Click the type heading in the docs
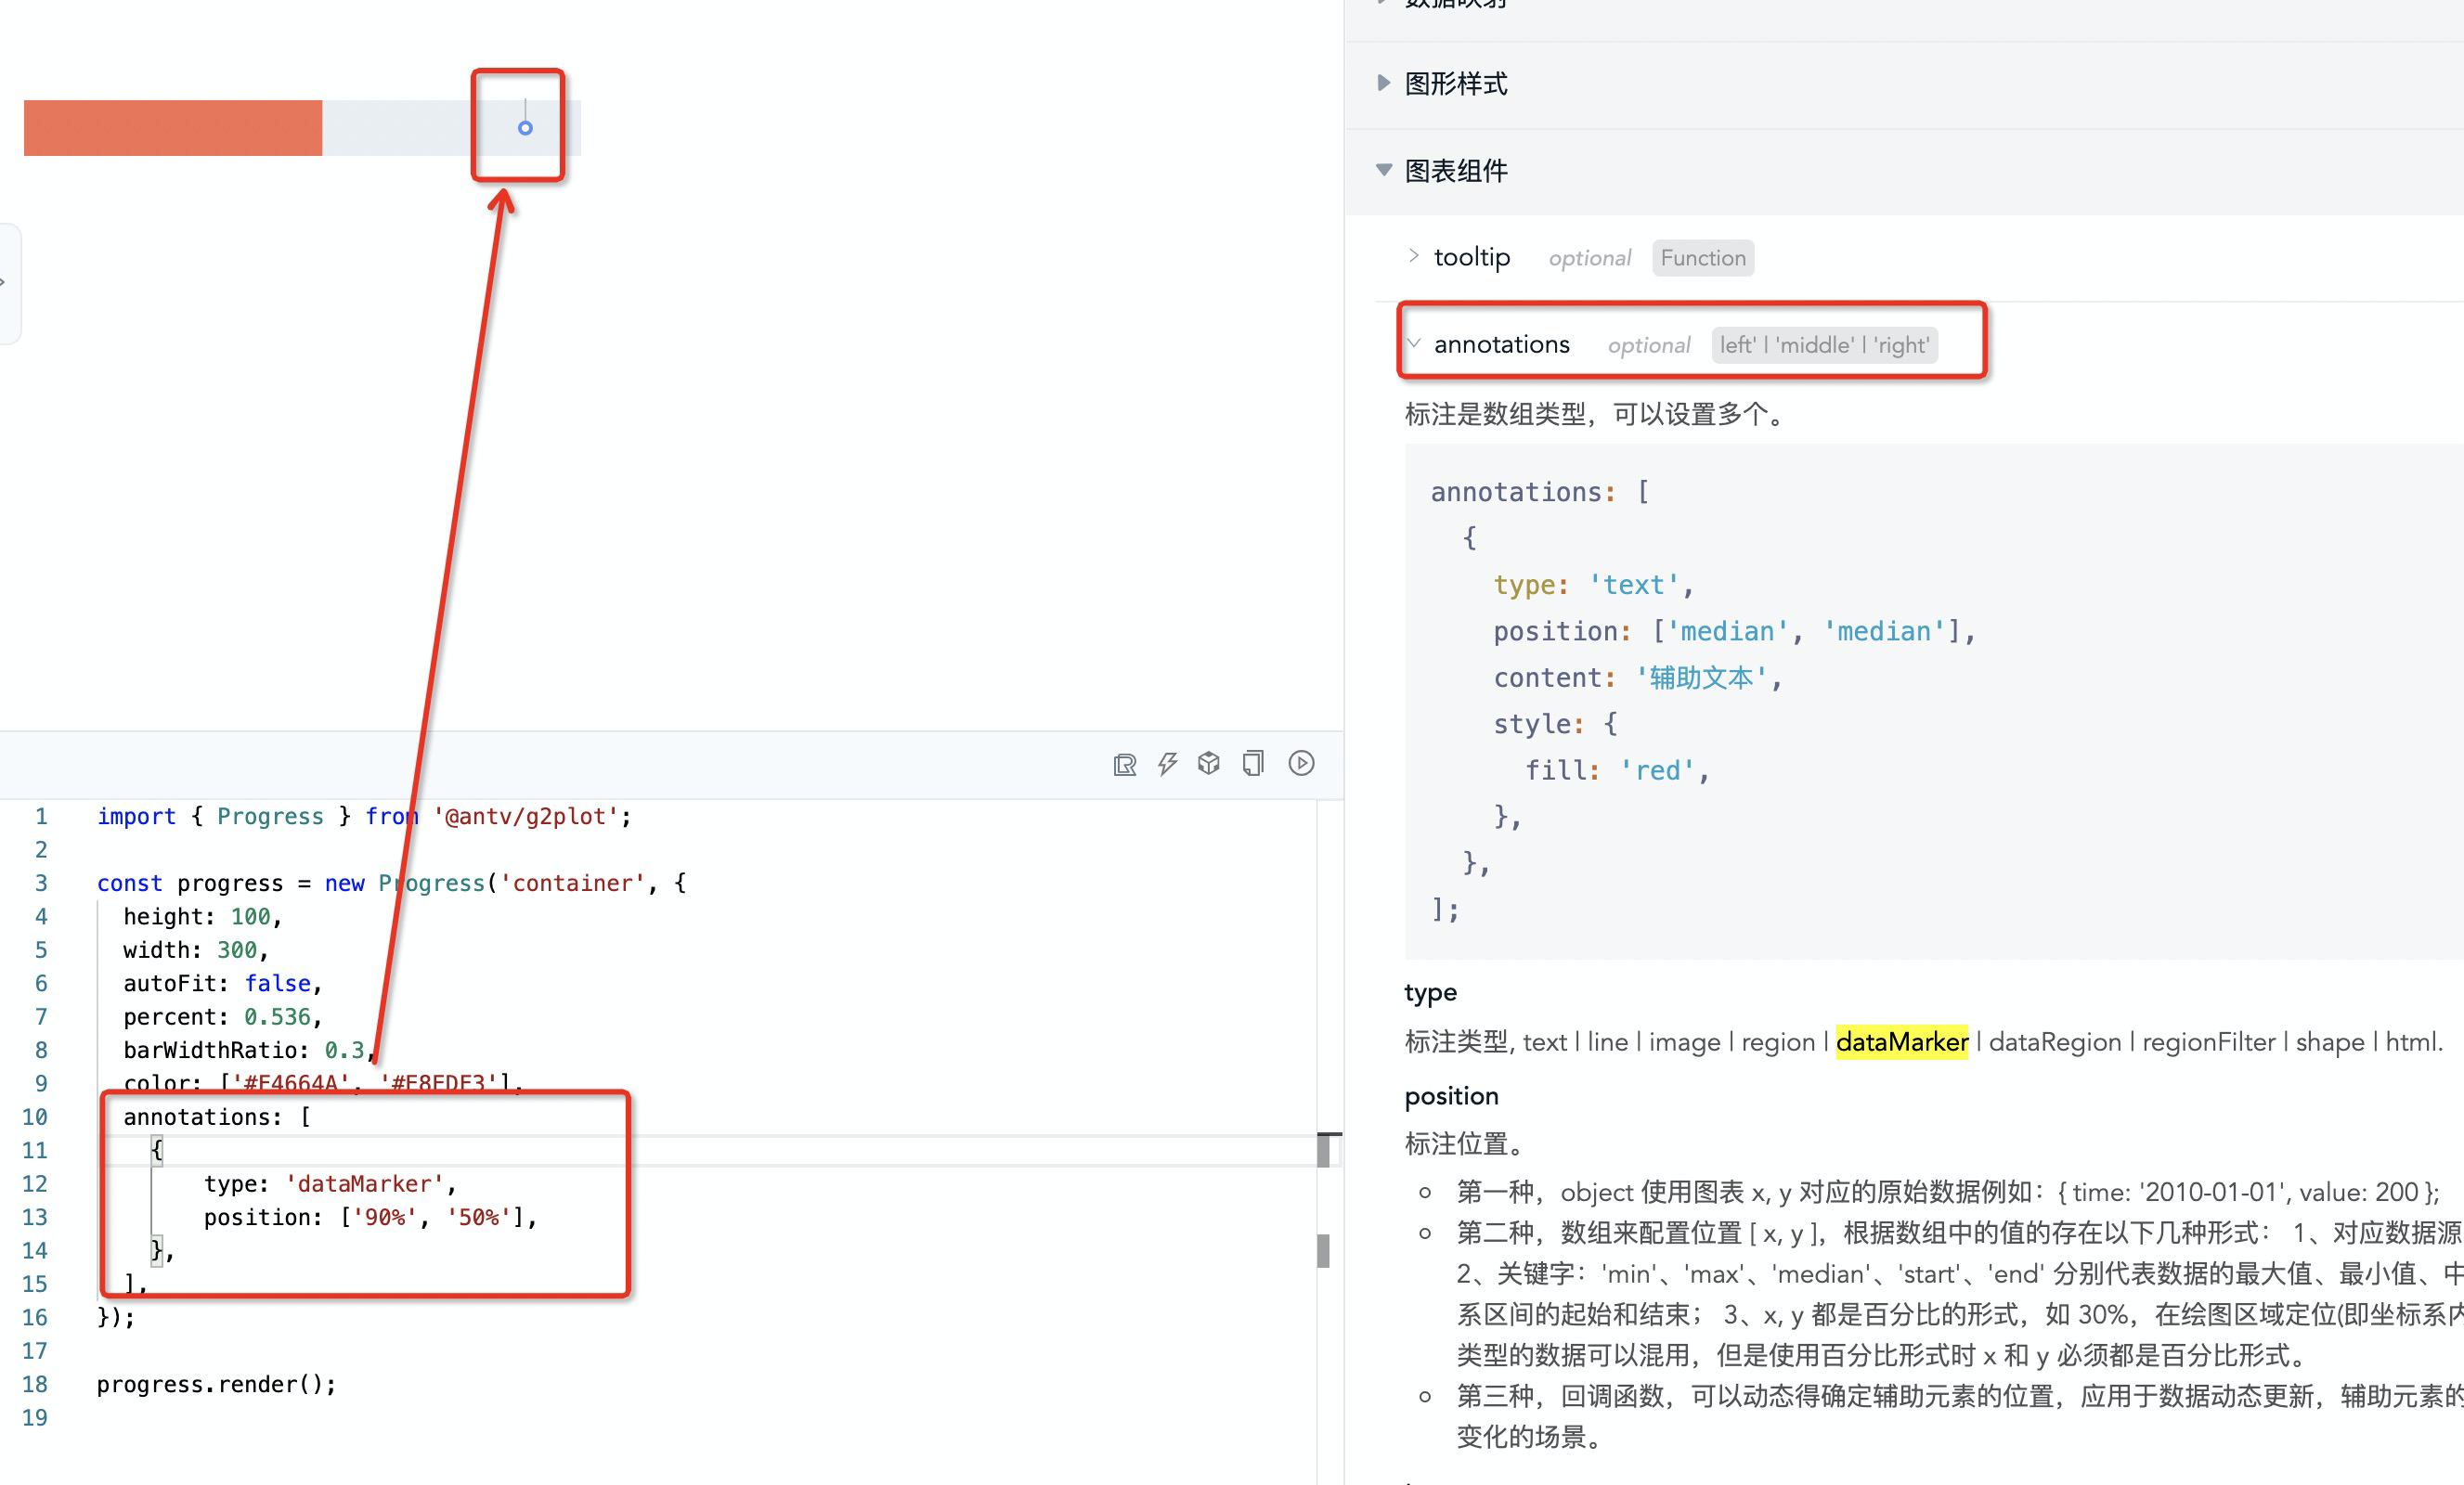 [x=1430, y=992]
